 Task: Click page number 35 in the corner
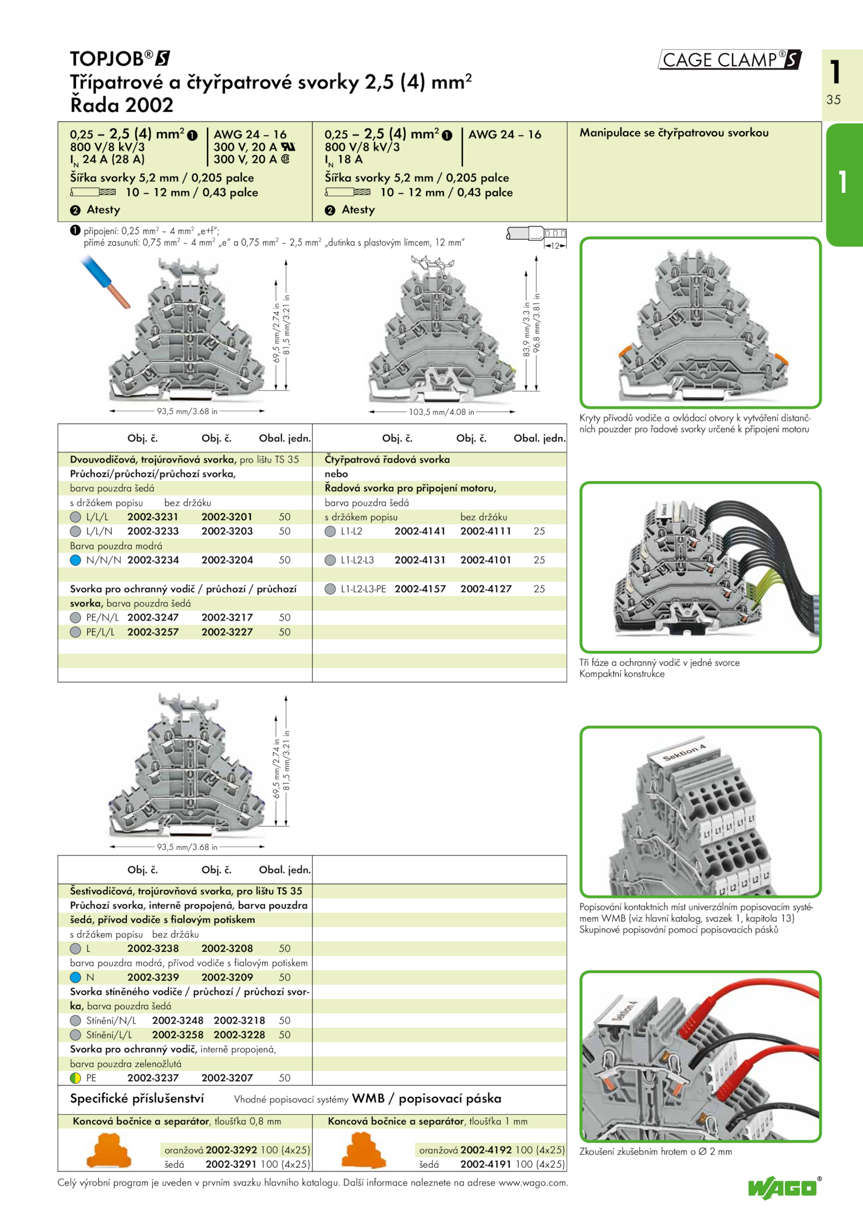click(x=833, y=100)
